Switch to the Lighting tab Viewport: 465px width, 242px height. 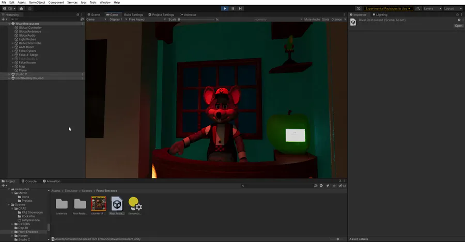click(x=380, y=14)
